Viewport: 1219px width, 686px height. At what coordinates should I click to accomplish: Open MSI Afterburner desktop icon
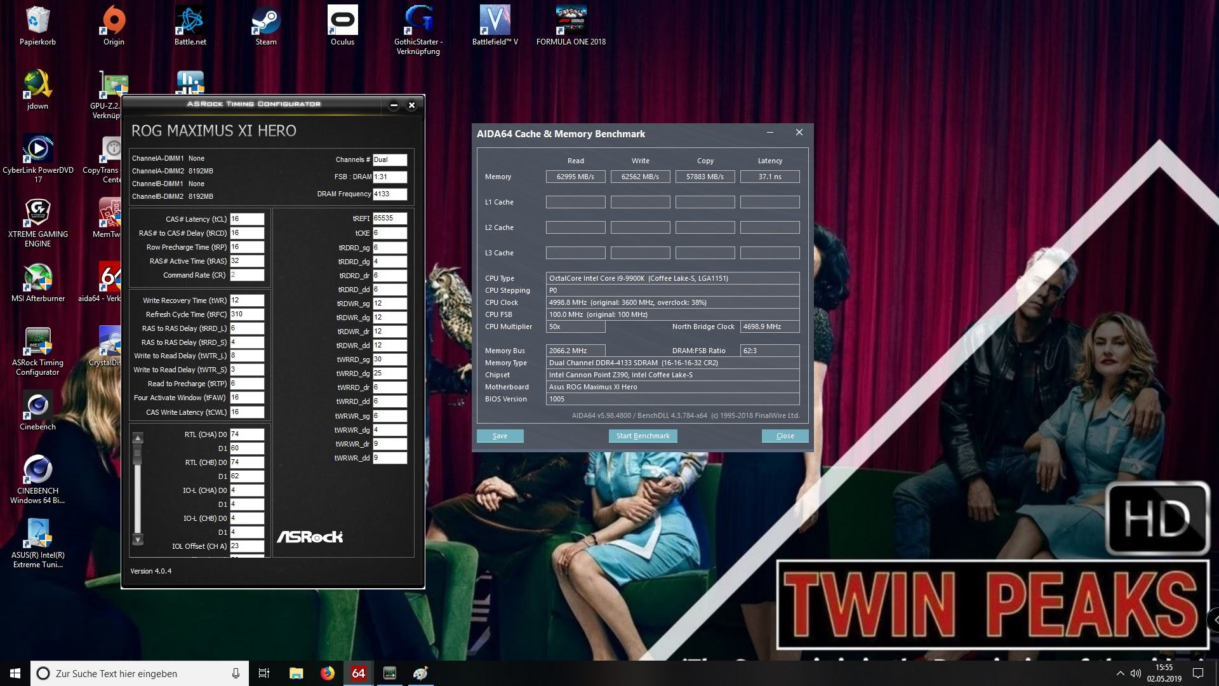[x=37, y=283]
